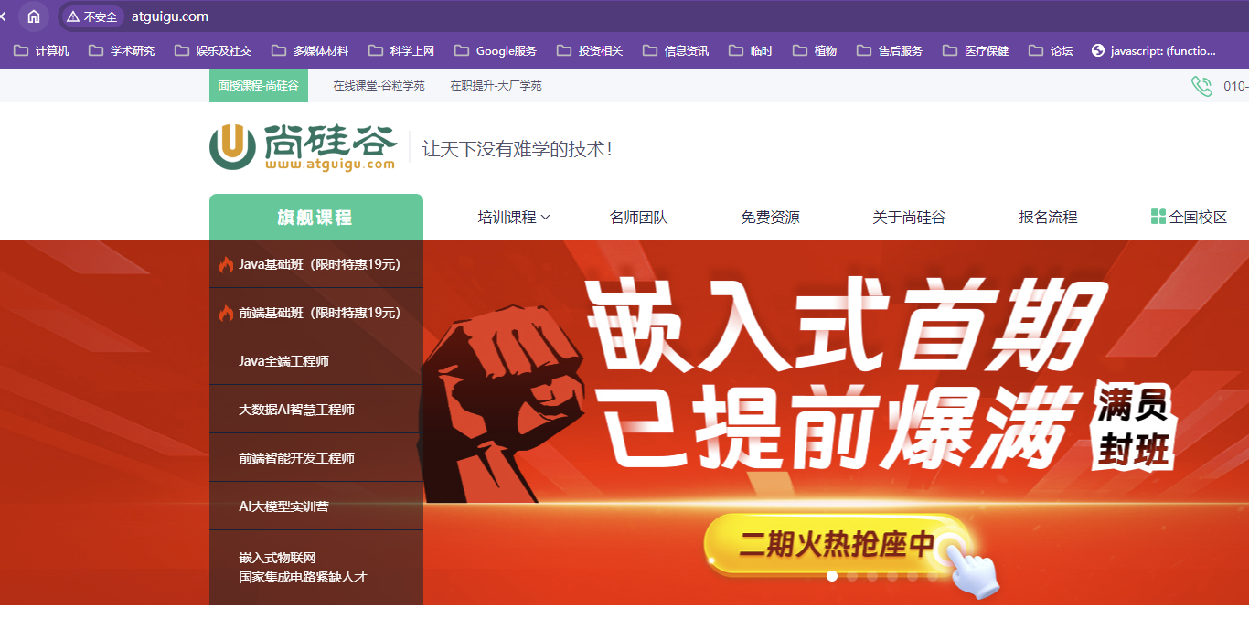The height and width of the screenshot is (619, 1249).
Task: Open the 医疗保健 bookmark folder
Action: pos(975,51)
